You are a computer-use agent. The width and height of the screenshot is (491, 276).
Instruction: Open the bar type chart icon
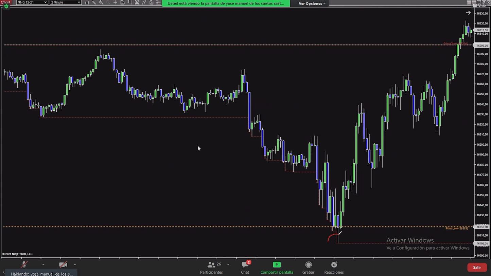(x=87, y=2)
